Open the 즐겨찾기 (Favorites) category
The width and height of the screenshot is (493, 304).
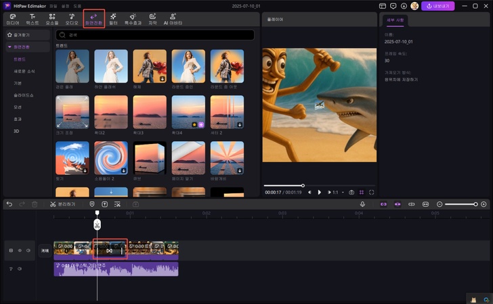(x=28, y=35)
